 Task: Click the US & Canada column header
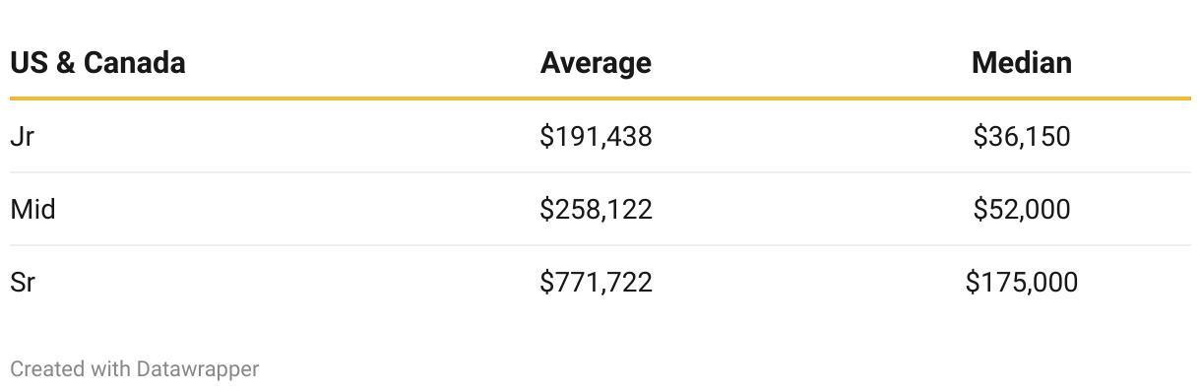[97, 63]
